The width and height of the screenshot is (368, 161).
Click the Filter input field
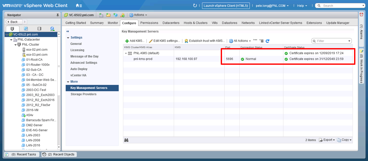pos(331,41)
